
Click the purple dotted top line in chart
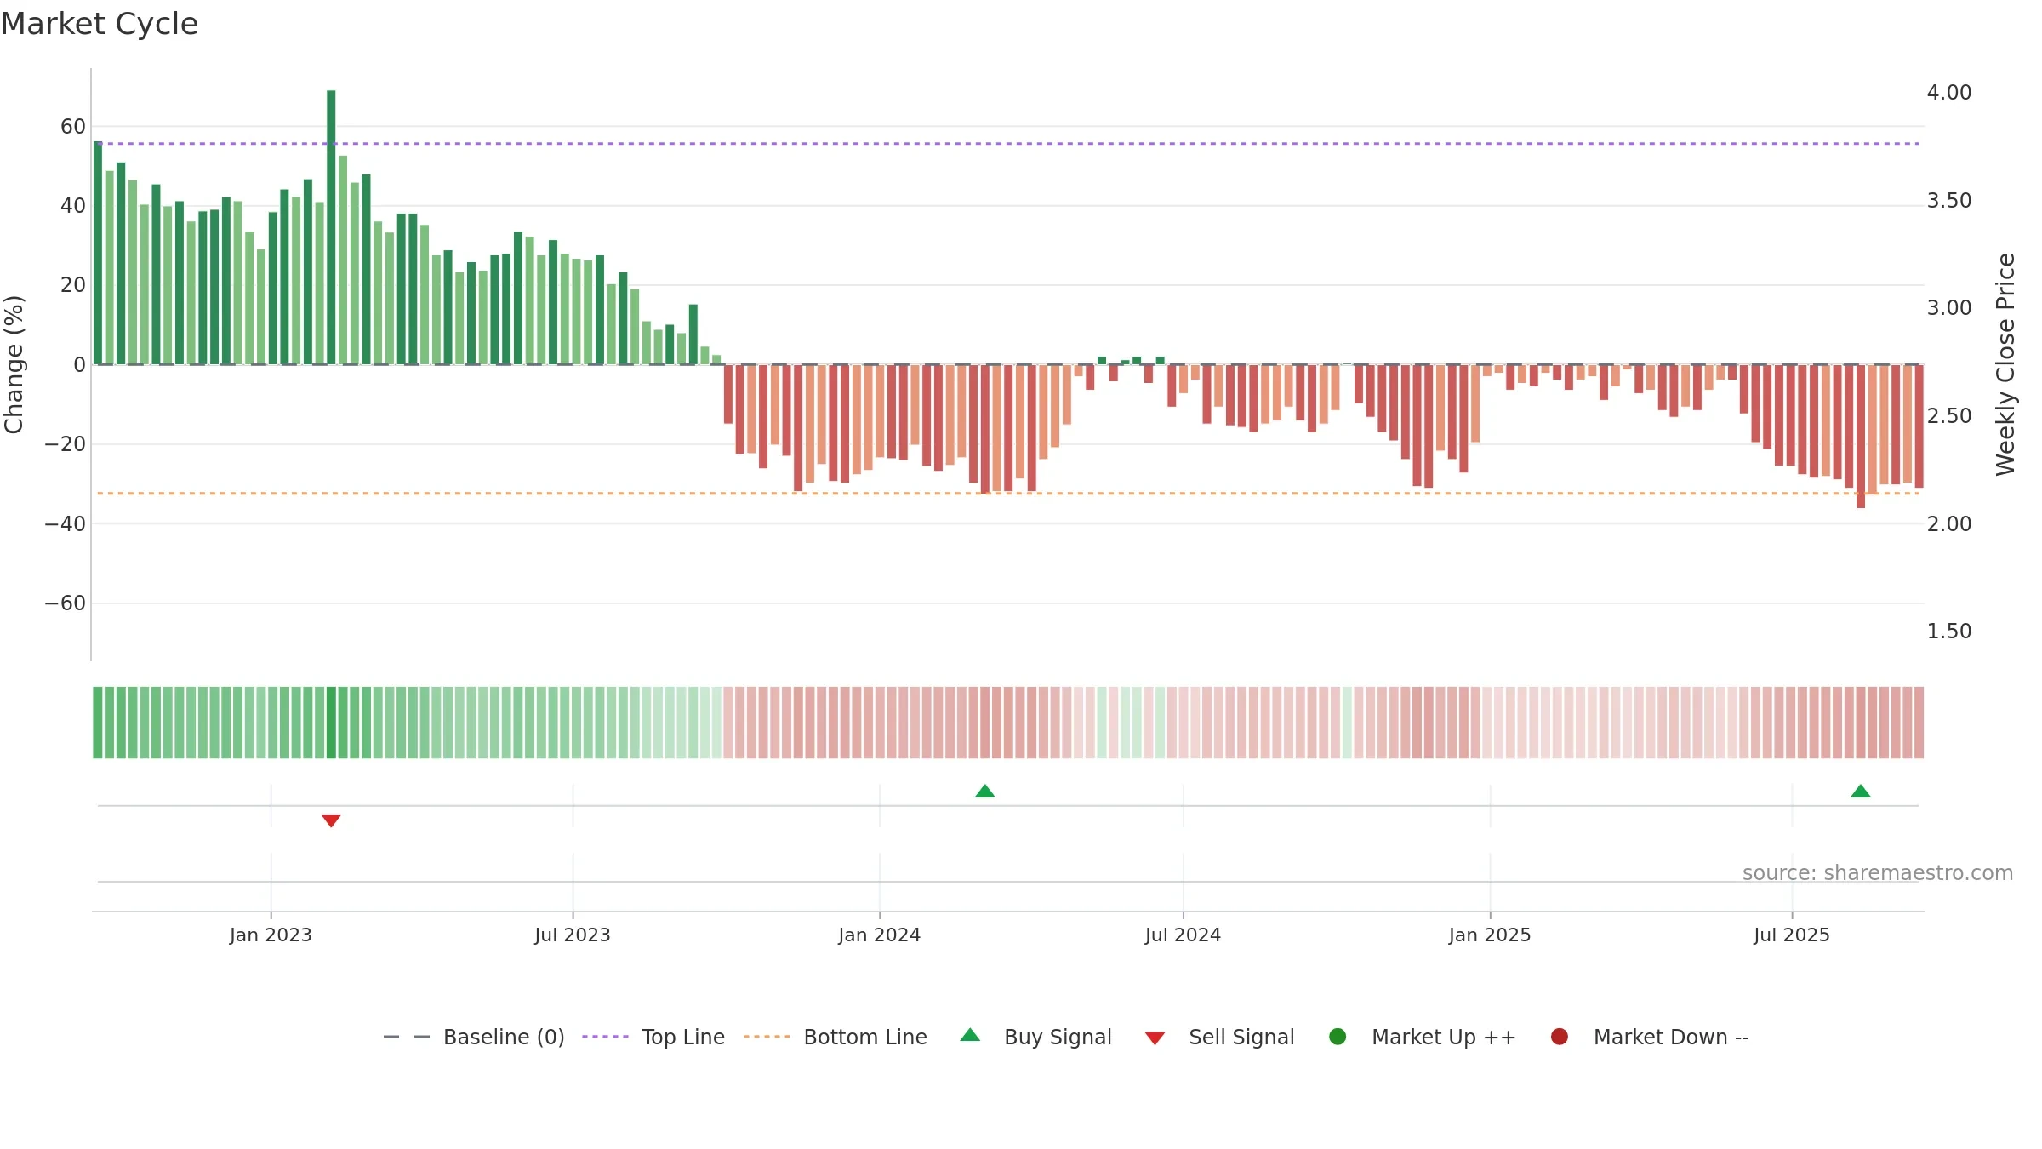pyautogui.click(x=1008, y=144)
